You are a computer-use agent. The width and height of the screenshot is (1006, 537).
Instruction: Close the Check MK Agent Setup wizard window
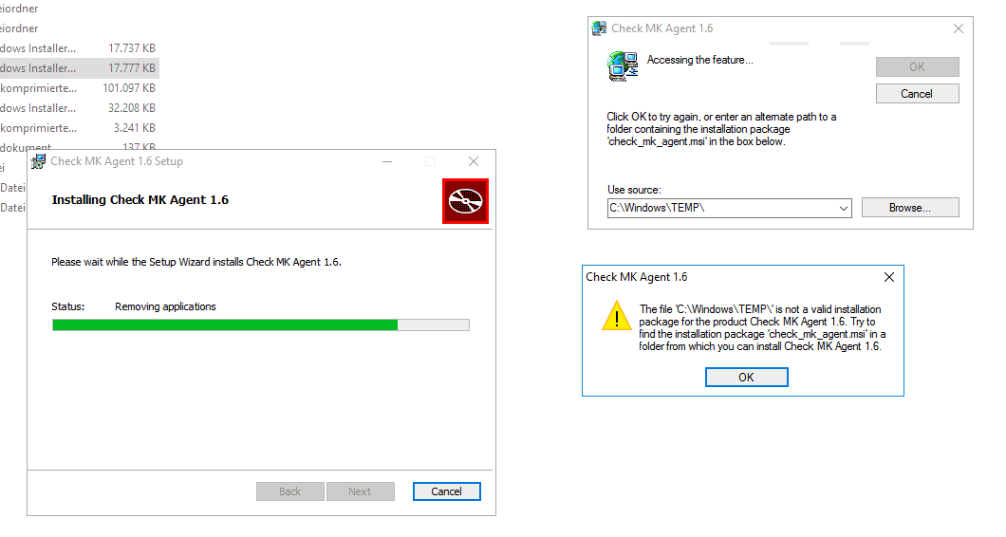(473, 161)
